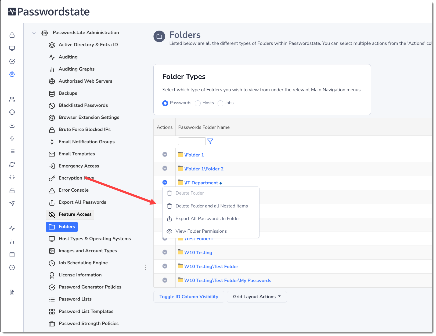436x336 pixels.
Task: Click the bulleted list sidebar icon
Action: pos(12,151)
